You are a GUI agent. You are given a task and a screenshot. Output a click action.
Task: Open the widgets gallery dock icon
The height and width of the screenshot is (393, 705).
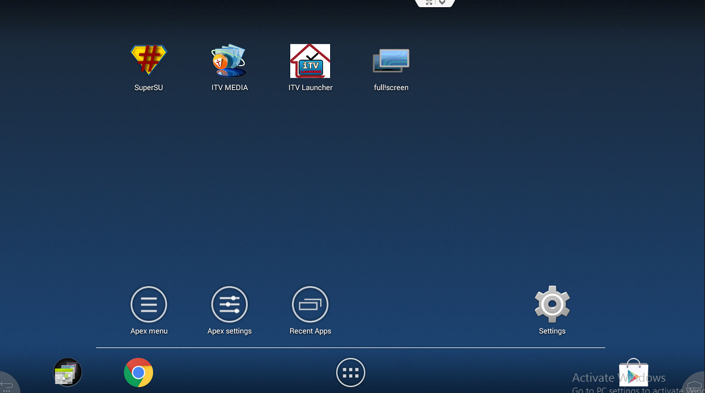67,372
